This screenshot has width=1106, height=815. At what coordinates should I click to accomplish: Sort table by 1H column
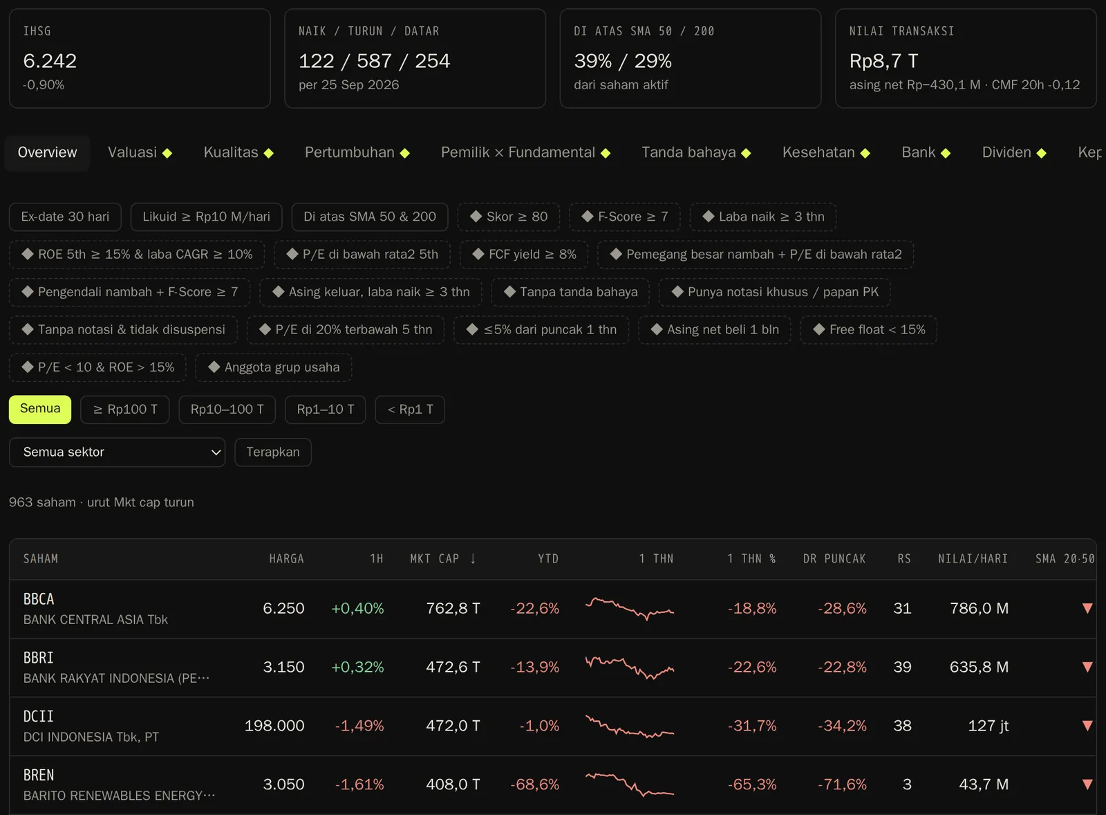pyautogui.click(x=377, y=558)
